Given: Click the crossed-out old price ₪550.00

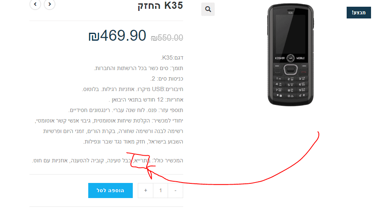Looking at the screenshot, I should point(167,38).
